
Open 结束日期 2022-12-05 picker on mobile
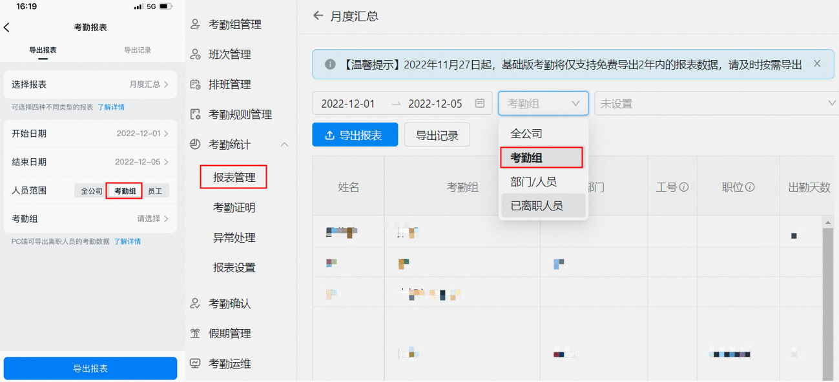90,162
